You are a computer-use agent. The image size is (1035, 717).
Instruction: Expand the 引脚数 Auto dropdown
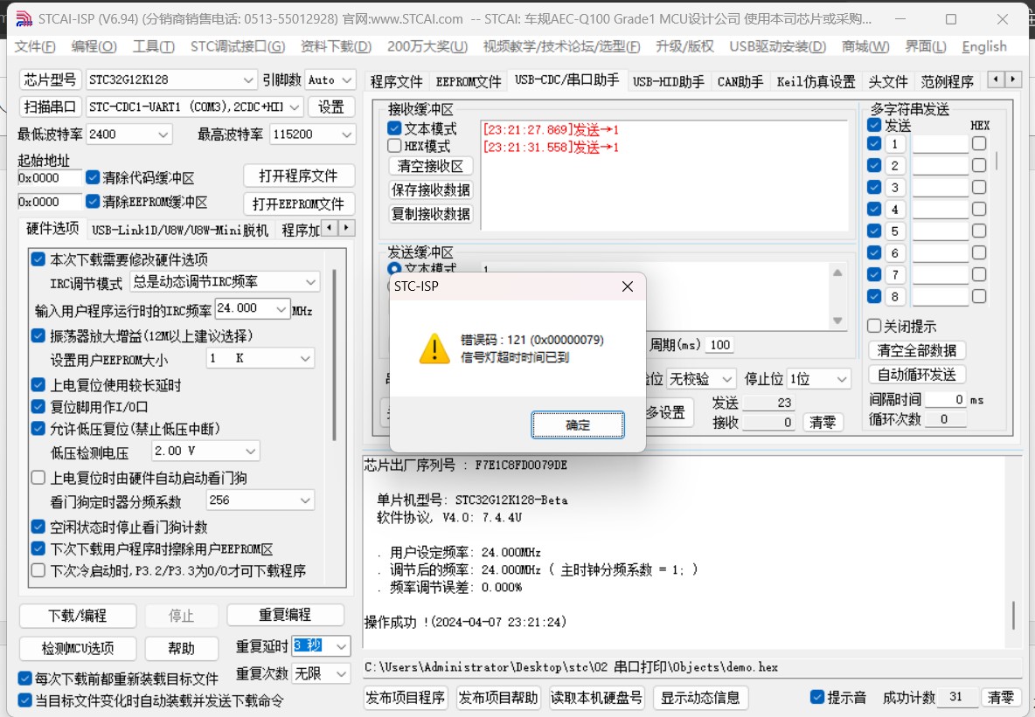tap(348, 79)
